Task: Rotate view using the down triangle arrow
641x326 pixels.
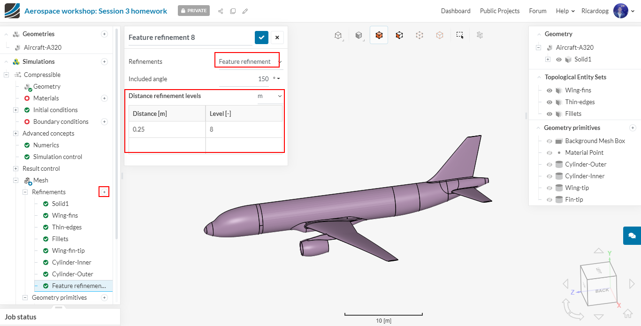Action: pos(598,317)
